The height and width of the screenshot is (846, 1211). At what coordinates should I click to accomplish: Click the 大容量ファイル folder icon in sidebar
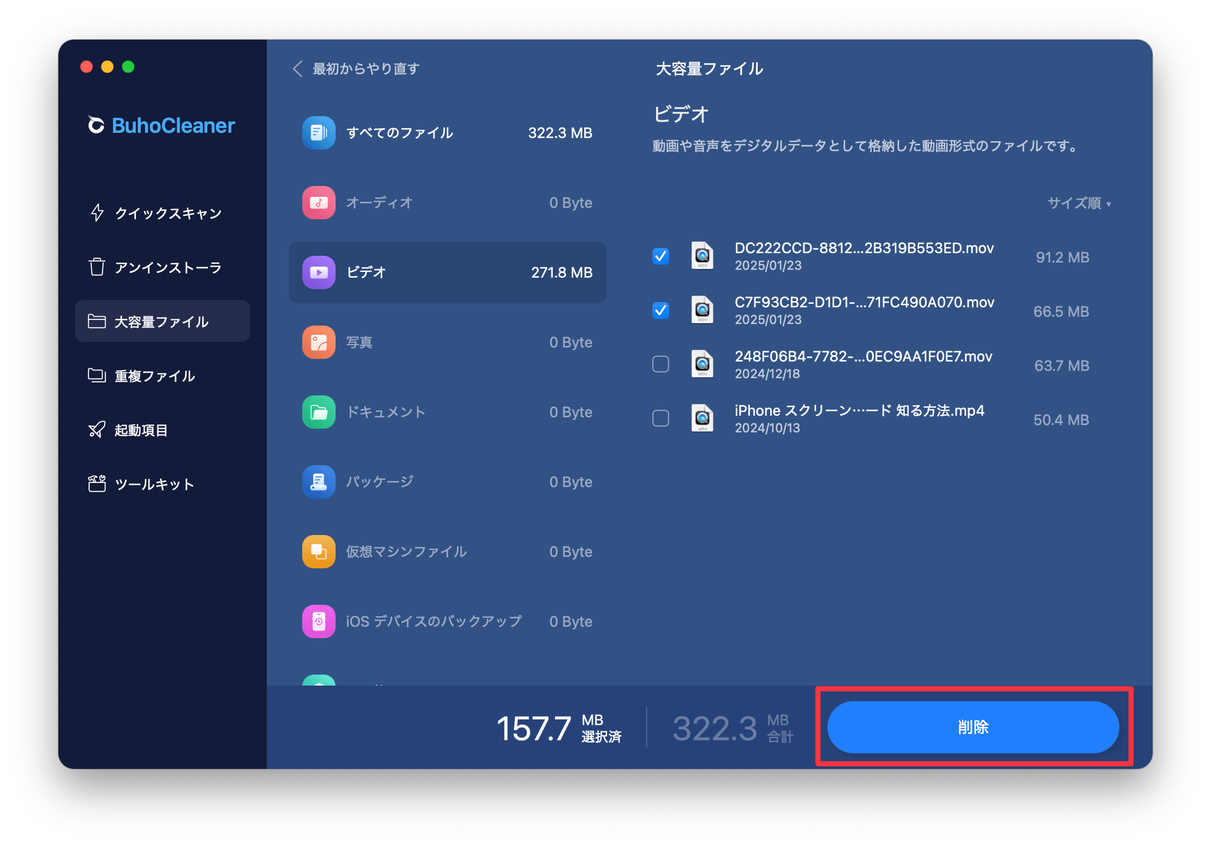[x=96, y=321]
